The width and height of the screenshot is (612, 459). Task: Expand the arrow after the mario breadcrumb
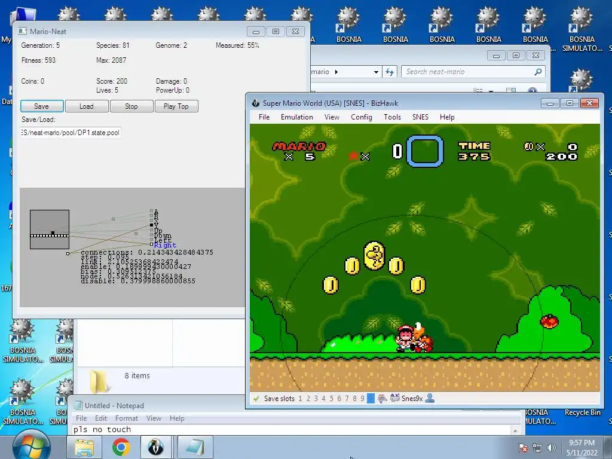click(336, 72)
